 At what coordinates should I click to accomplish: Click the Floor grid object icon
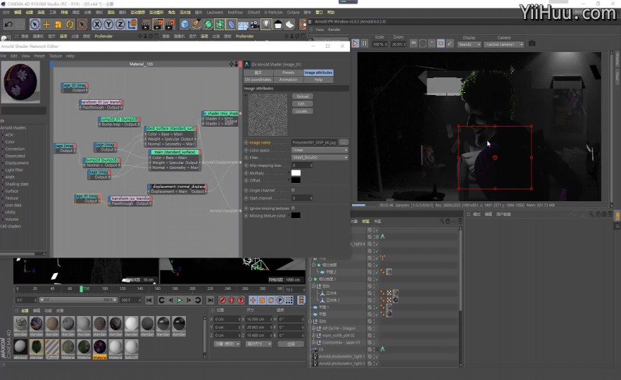243,25
